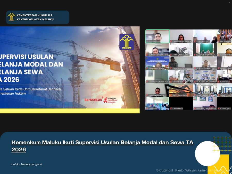Click muted mic icon on Kanwil Maluku Theresia
The image size is (232, 174).
pyautogui.click(x=171, y=41)
